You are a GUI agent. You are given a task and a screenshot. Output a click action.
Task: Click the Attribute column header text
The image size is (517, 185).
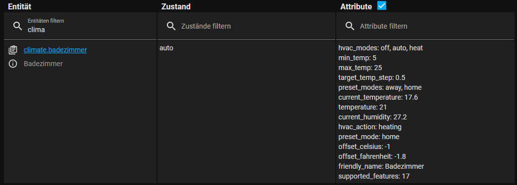tap(356, 6)
